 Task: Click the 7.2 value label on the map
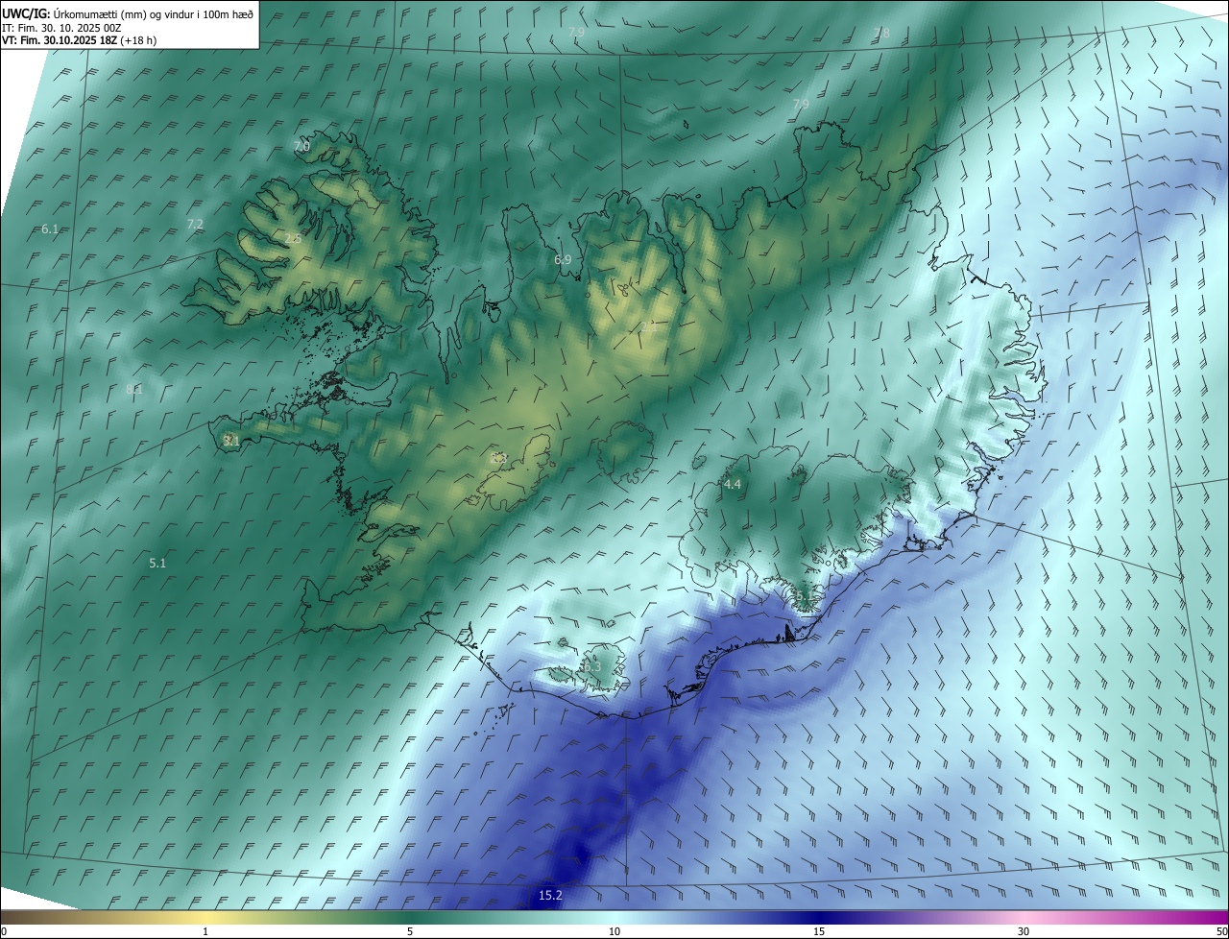195,225
